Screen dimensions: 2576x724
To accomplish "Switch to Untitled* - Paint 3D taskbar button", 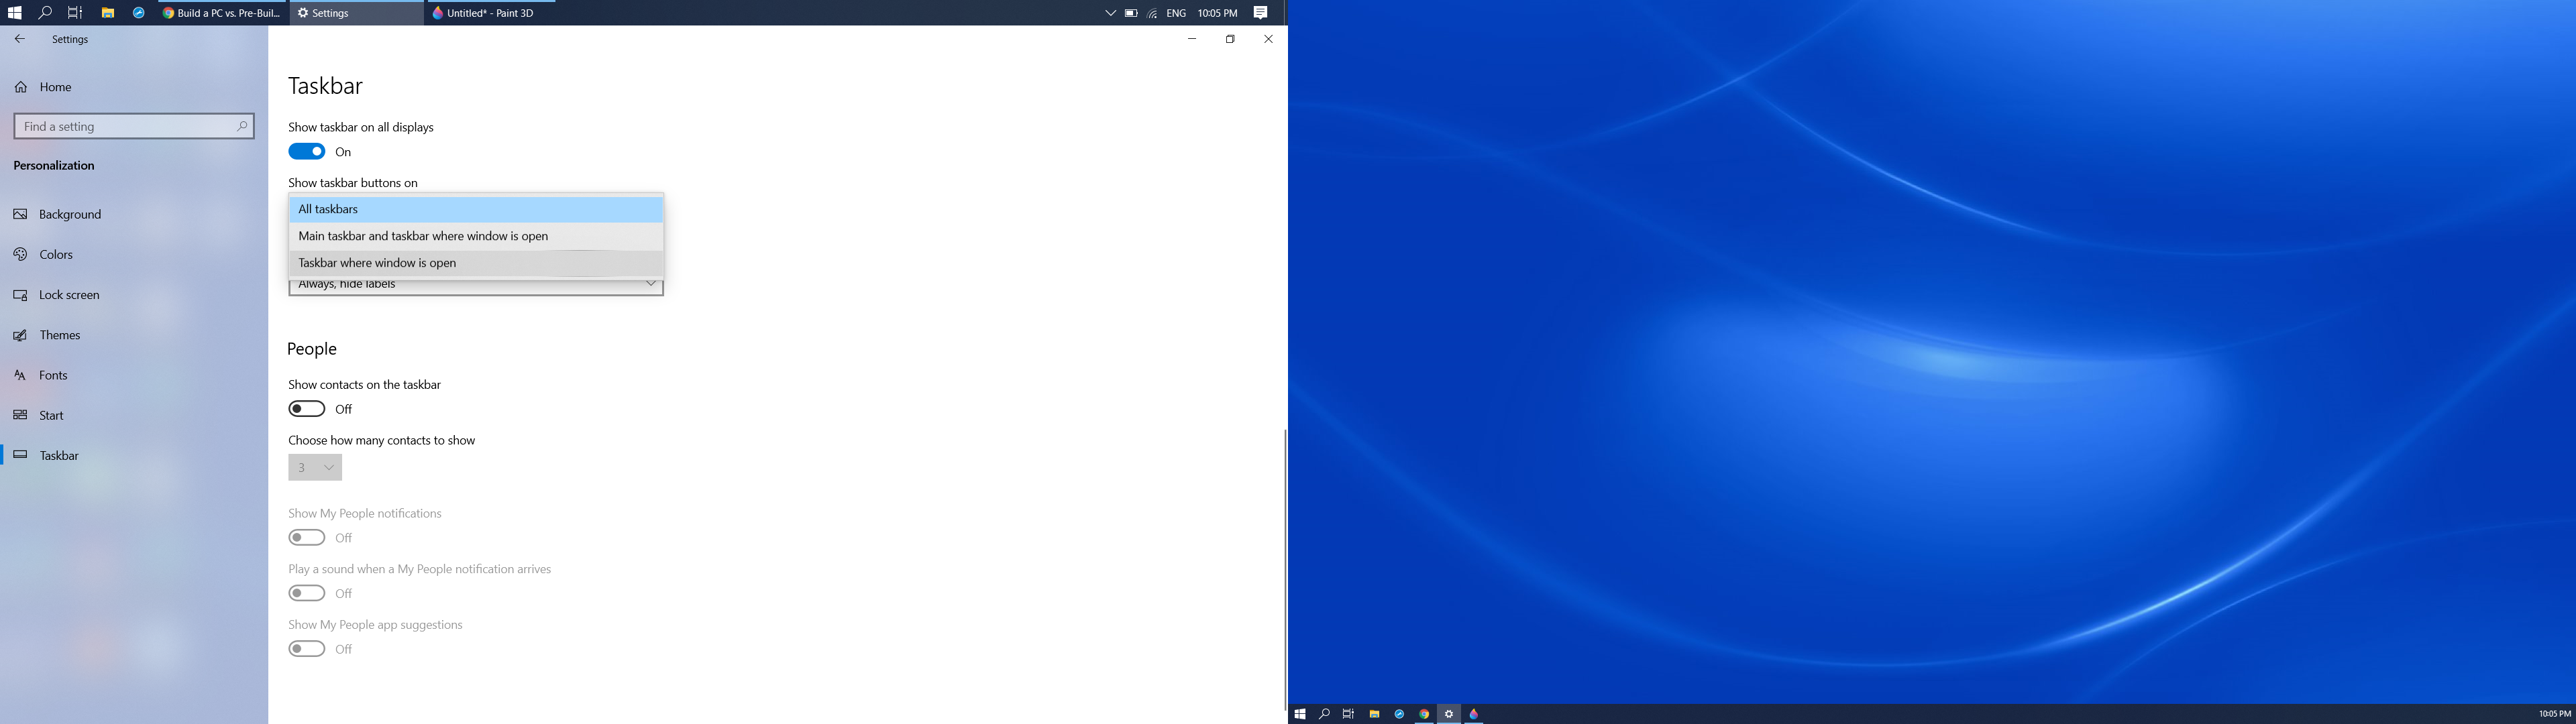I will click(x=490, y=13).
